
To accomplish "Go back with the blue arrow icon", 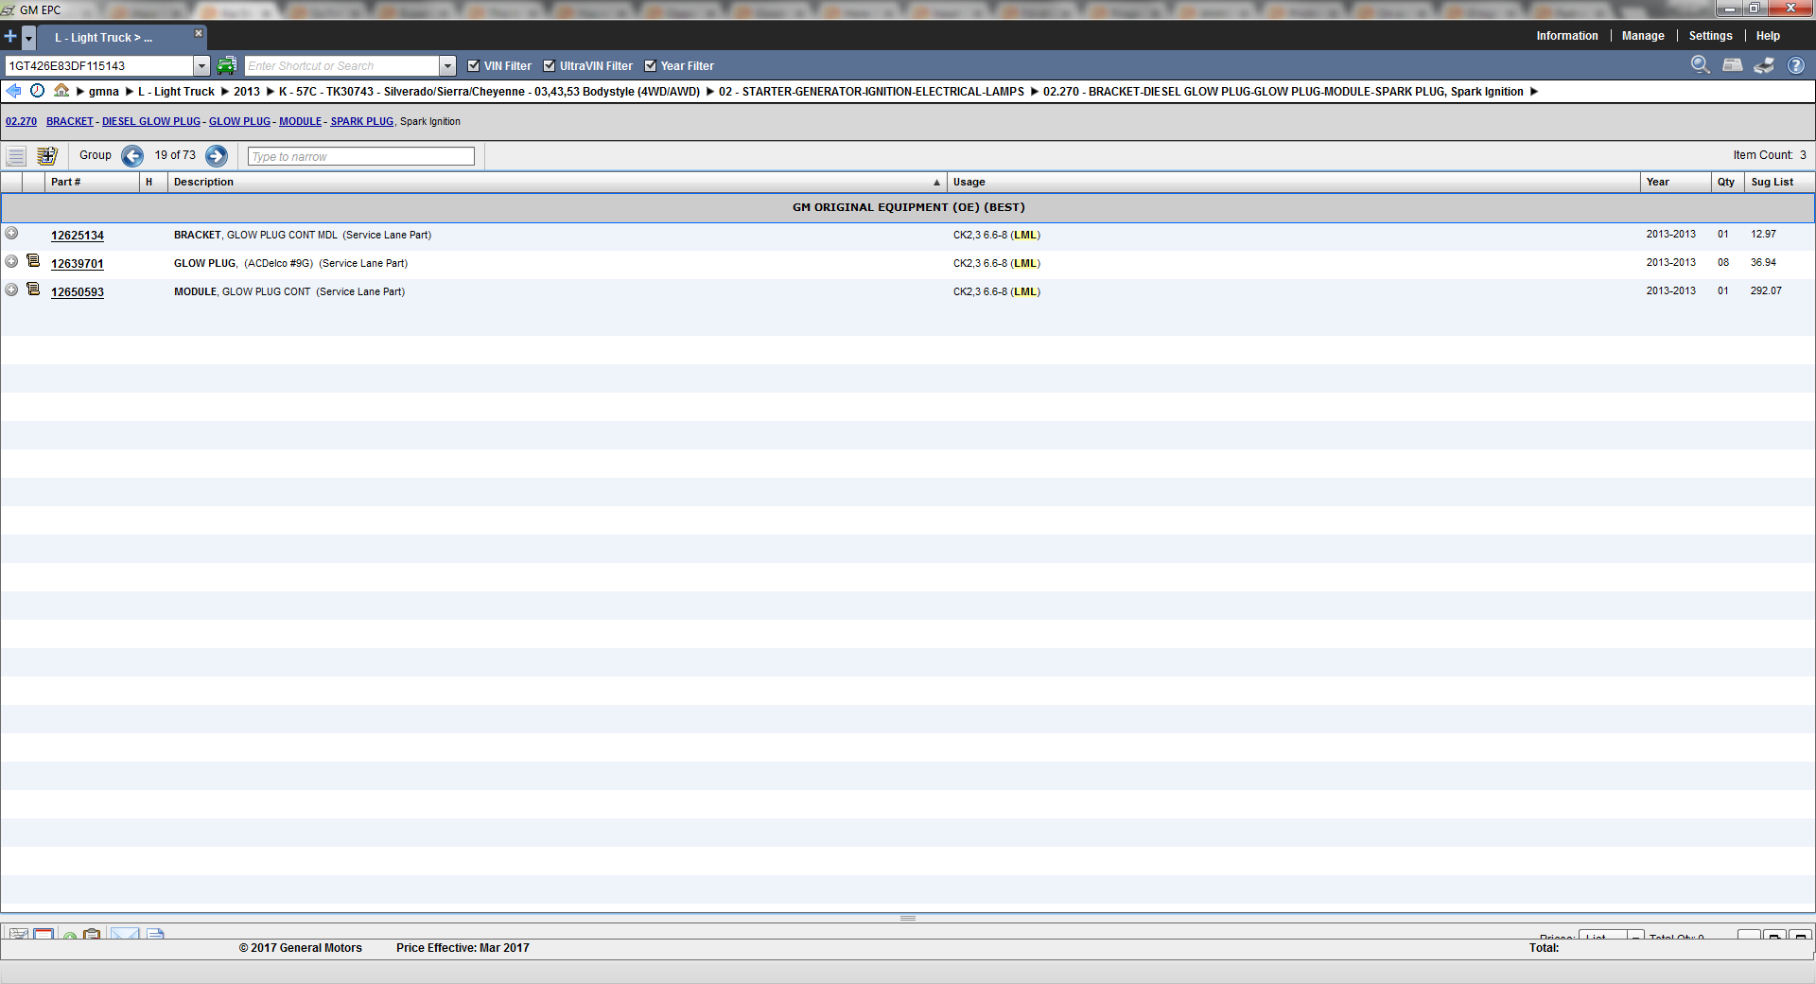I will coord(13,91).
